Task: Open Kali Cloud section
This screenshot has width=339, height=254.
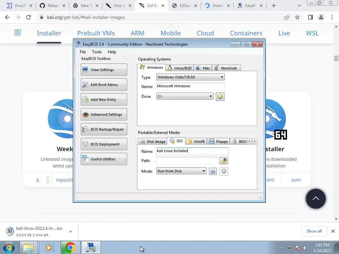Action: tap(205, 33)
